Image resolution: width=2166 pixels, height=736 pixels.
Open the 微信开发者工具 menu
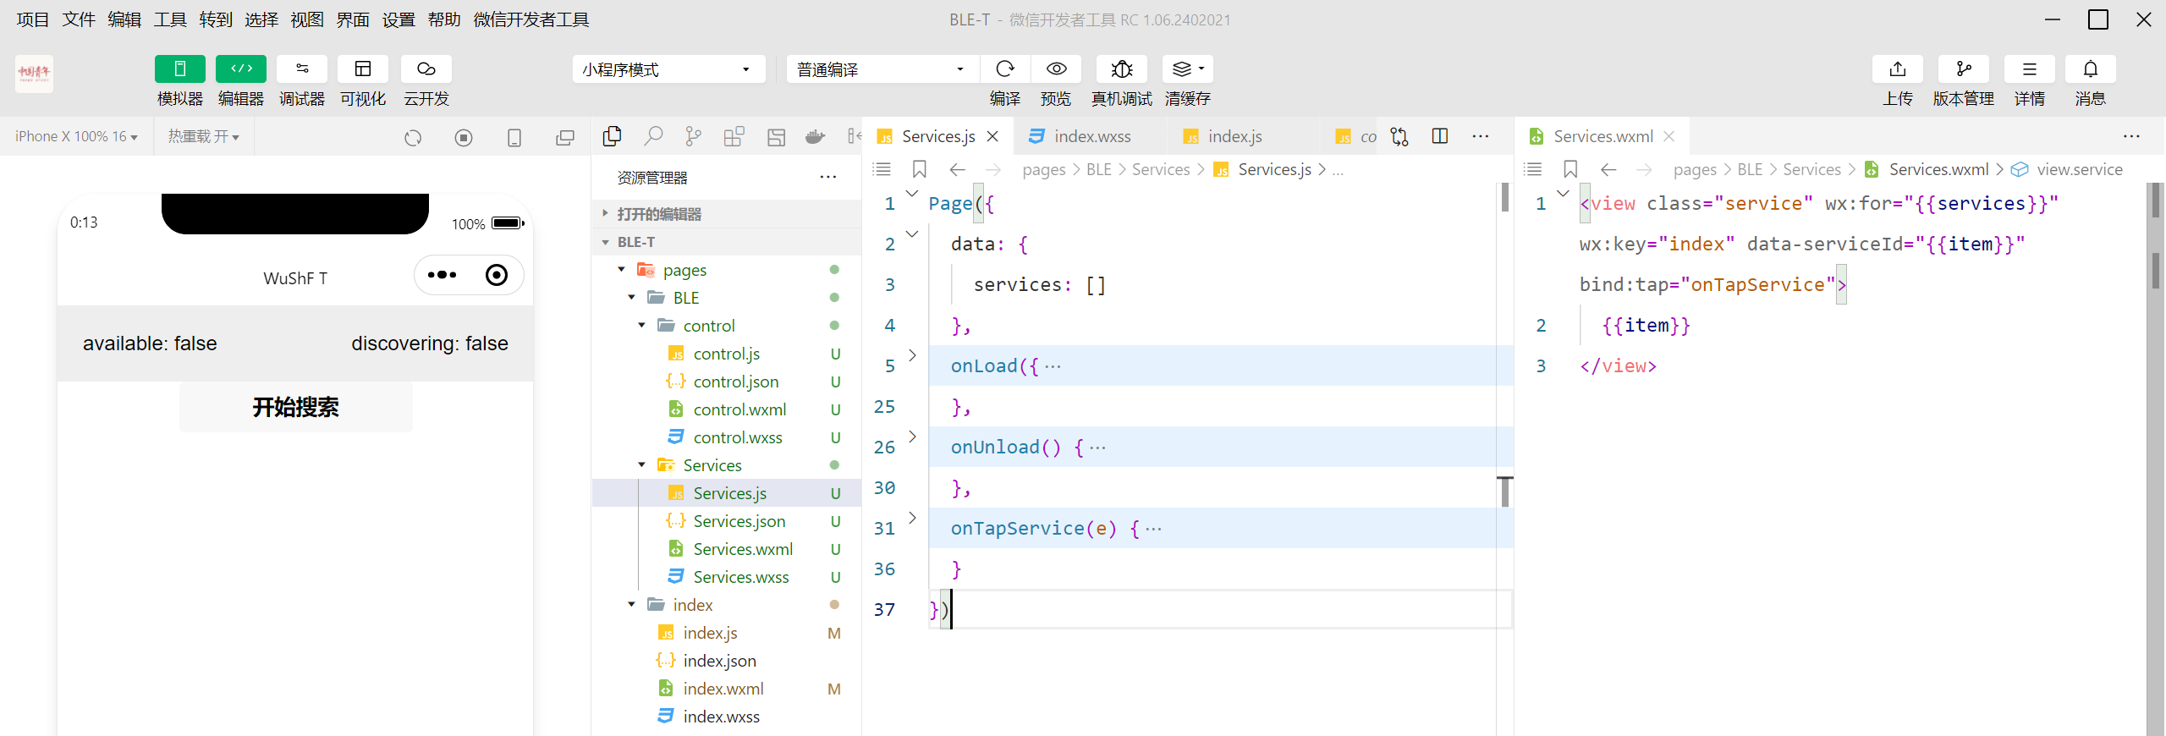(x=531, y=19)
